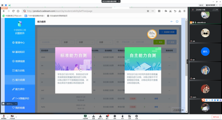
Task: Click the fullscreen icon in page header
Action: coord(177,22)
